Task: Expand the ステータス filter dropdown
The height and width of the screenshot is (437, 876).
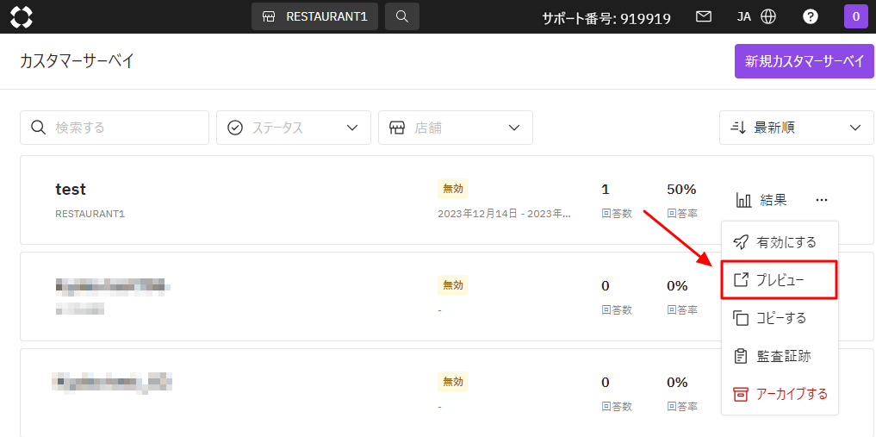Action: (293, 128)
